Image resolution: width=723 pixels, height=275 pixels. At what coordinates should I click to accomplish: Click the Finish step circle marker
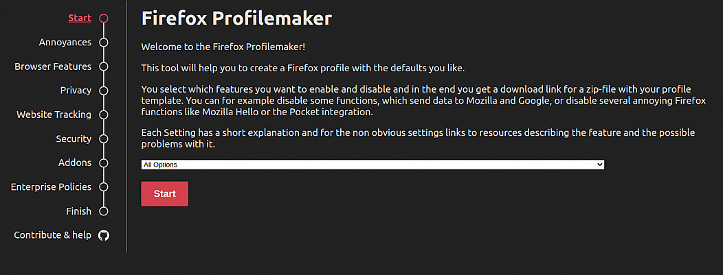pyautogui.click(x=104, y=211)
